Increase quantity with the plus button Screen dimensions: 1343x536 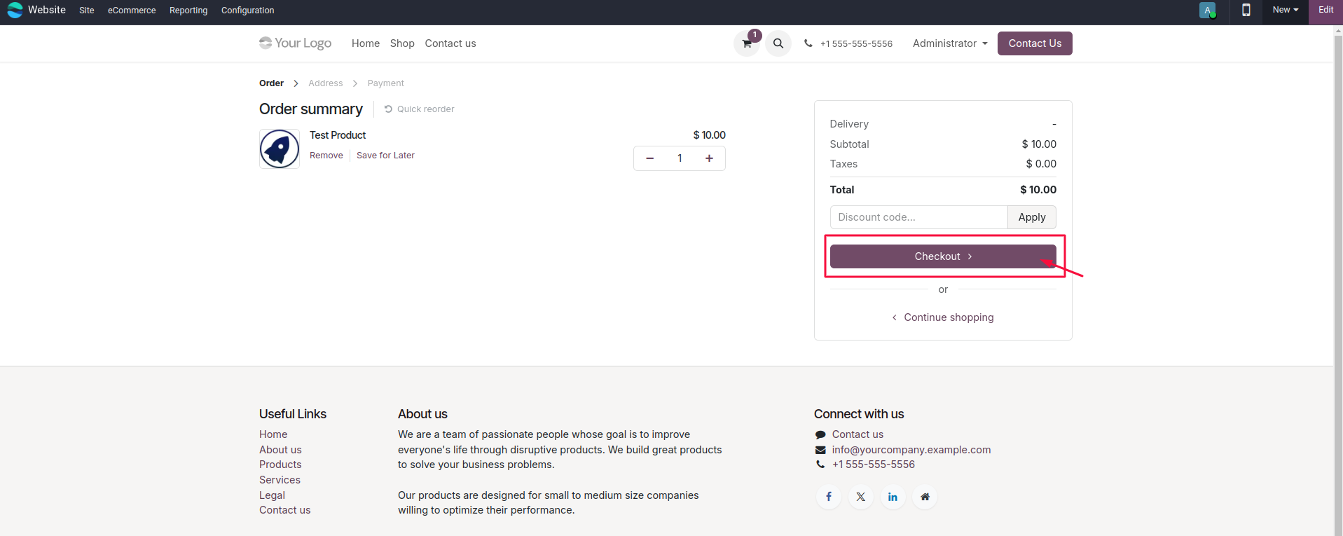(709, 158)
